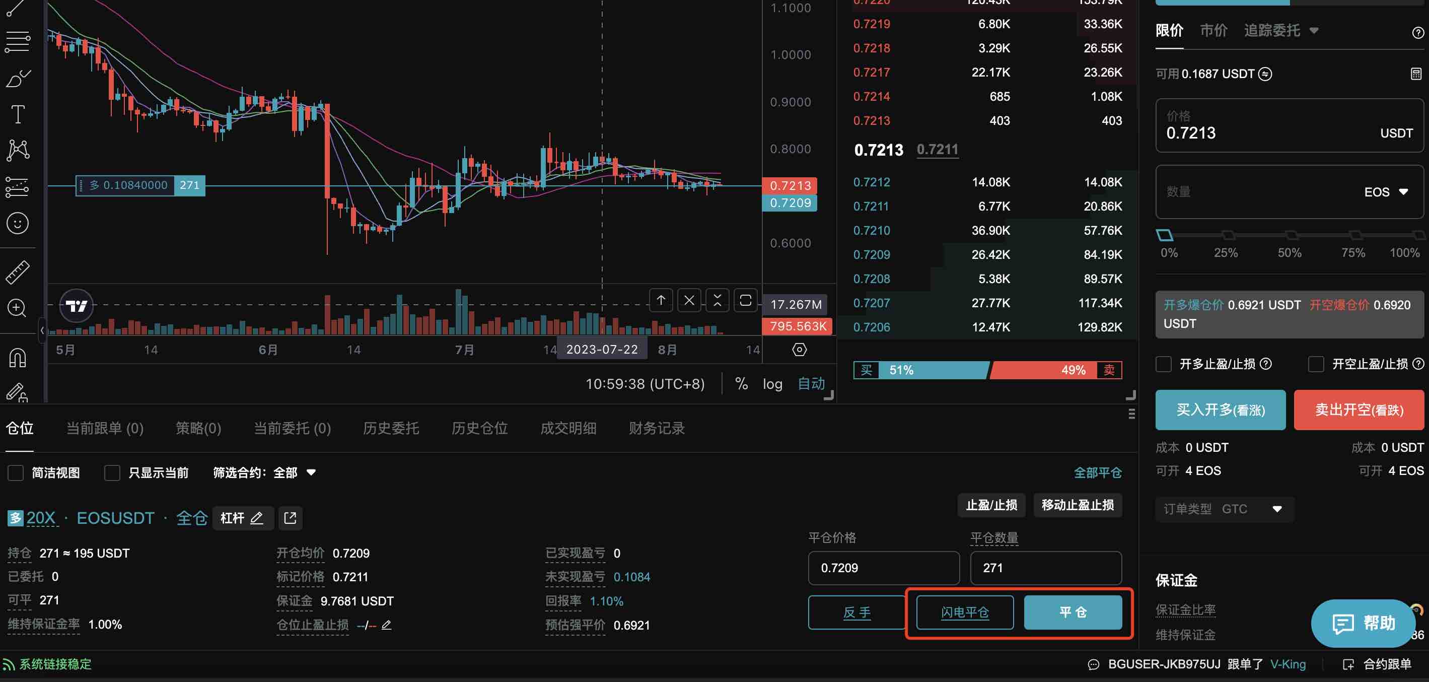
Task: Click the 合约跟单 icon in status bar
Action: click(1348, 664)
